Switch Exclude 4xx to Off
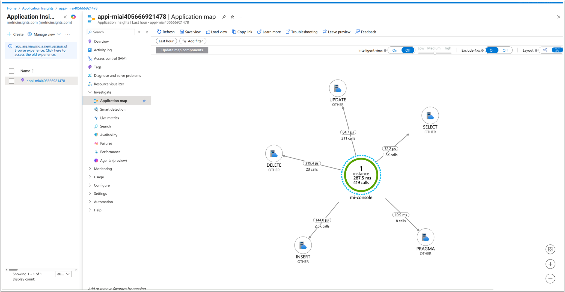Image resolution: width=565 pixels, height=292 pixels. [x=505, y=50]
